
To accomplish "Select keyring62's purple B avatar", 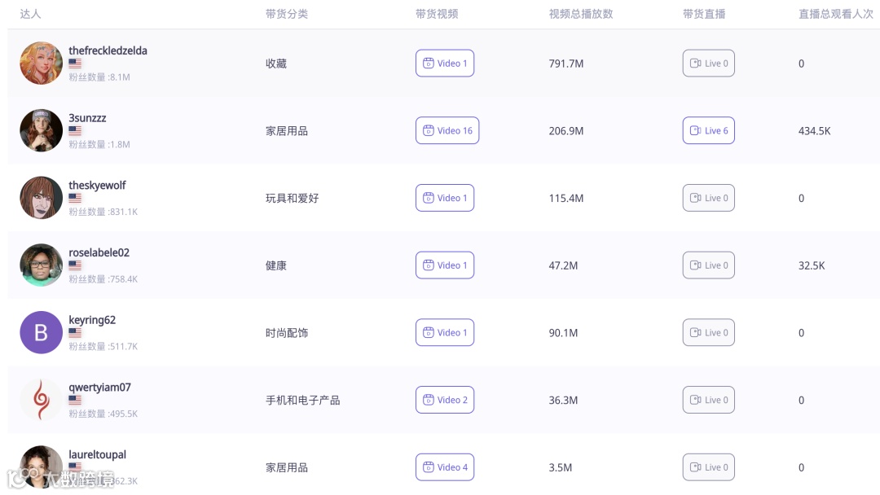I will (42, 332).
